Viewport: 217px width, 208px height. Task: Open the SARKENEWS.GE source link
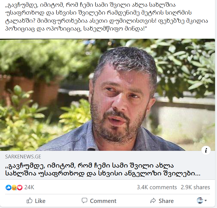point(23,157)
